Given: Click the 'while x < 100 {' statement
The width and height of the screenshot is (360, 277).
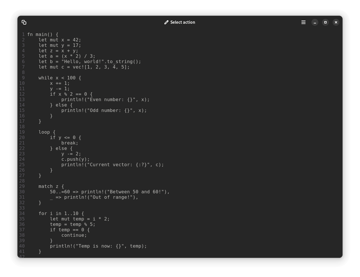Looking at the screenshot, I should pos(60,78).
